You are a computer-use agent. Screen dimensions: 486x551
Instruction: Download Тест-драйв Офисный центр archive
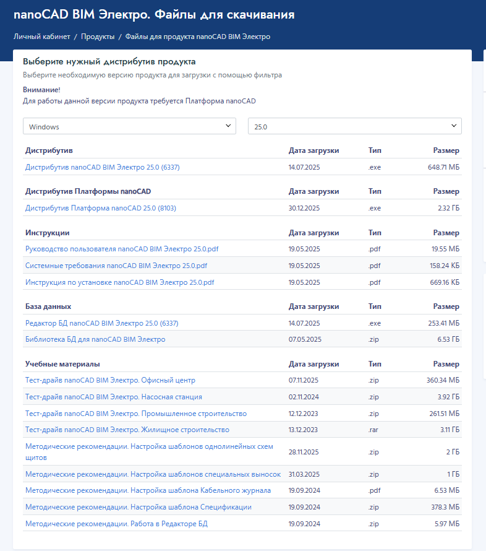pyautogui.click(x=110, y=380)
